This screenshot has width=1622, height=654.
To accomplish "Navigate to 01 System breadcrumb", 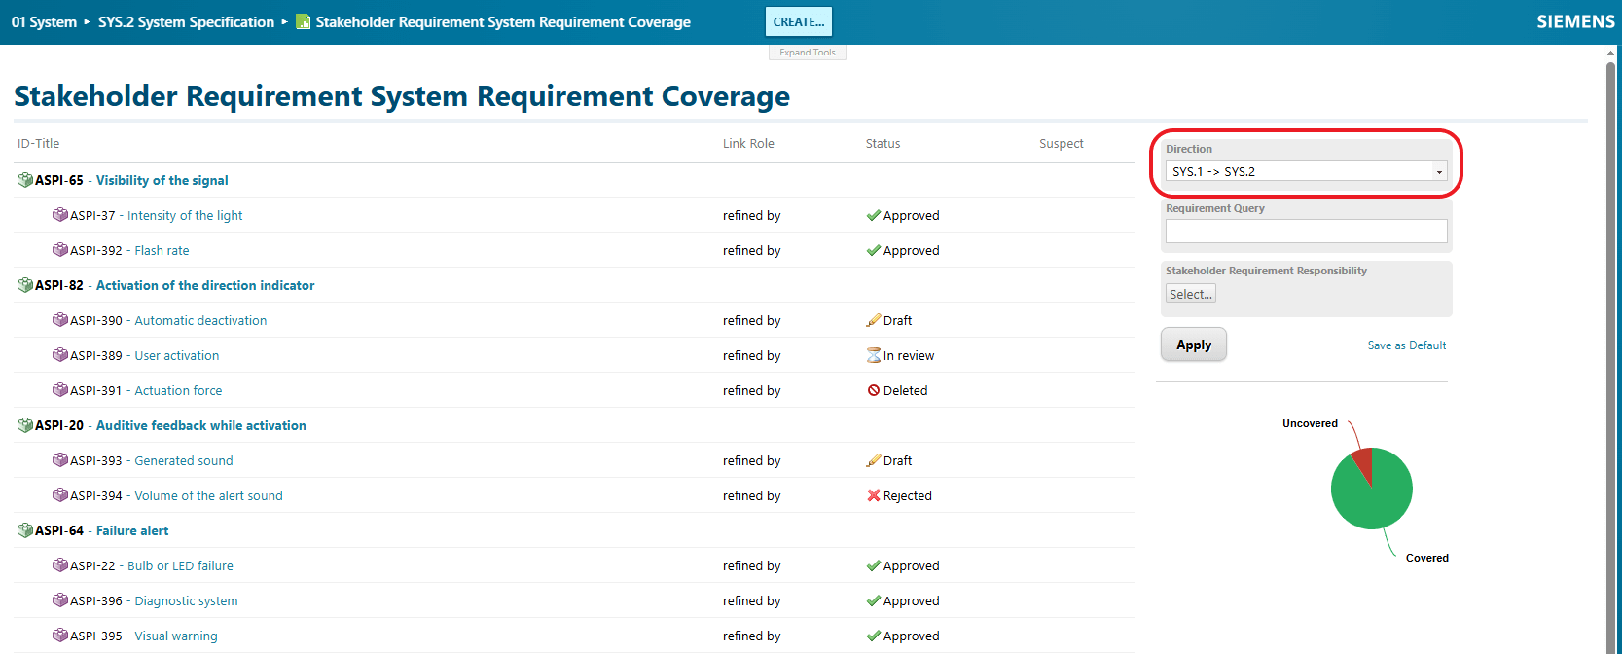I will tap(44, 22).
